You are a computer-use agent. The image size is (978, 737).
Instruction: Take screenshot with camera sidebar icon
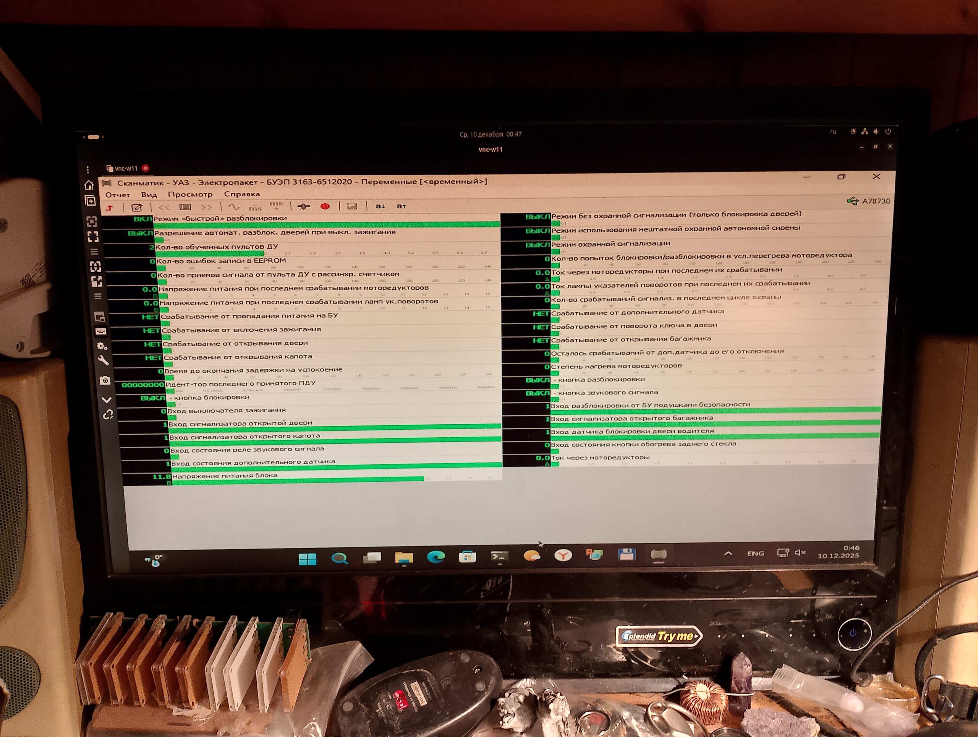[x=105, y=380]
